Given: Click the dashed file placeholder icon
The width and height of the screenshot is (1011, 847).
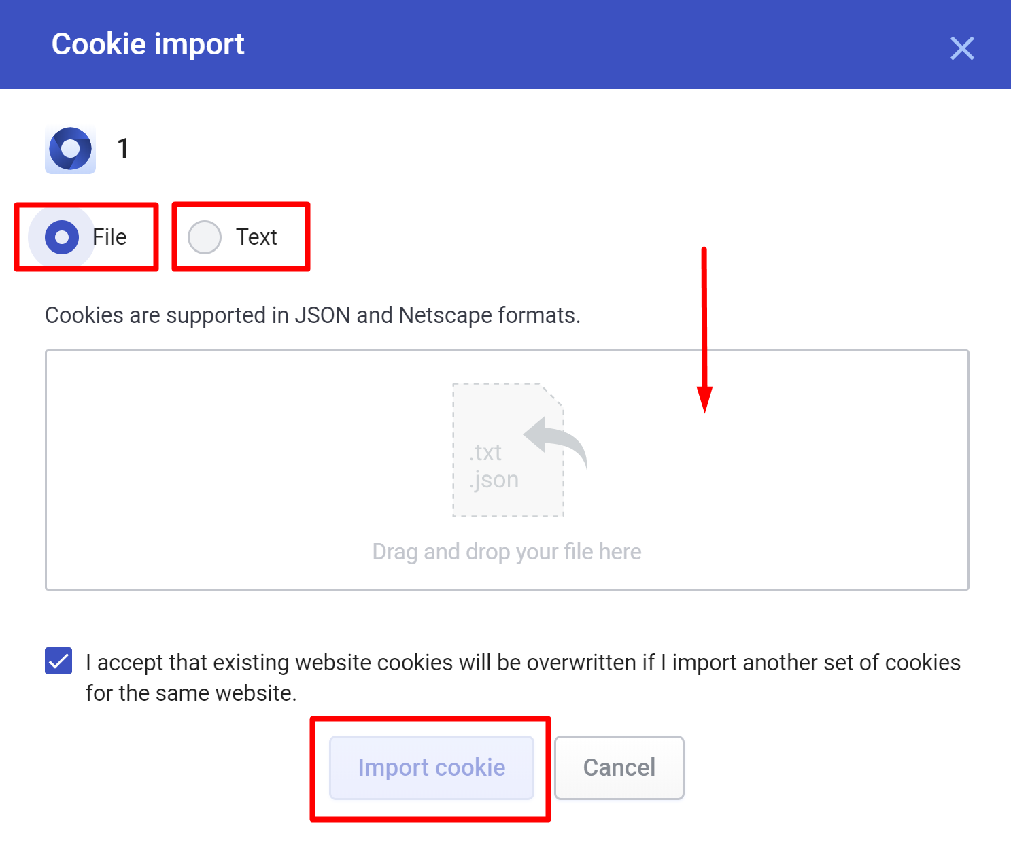Looking at the screenshot, I should tap(509, 450).
